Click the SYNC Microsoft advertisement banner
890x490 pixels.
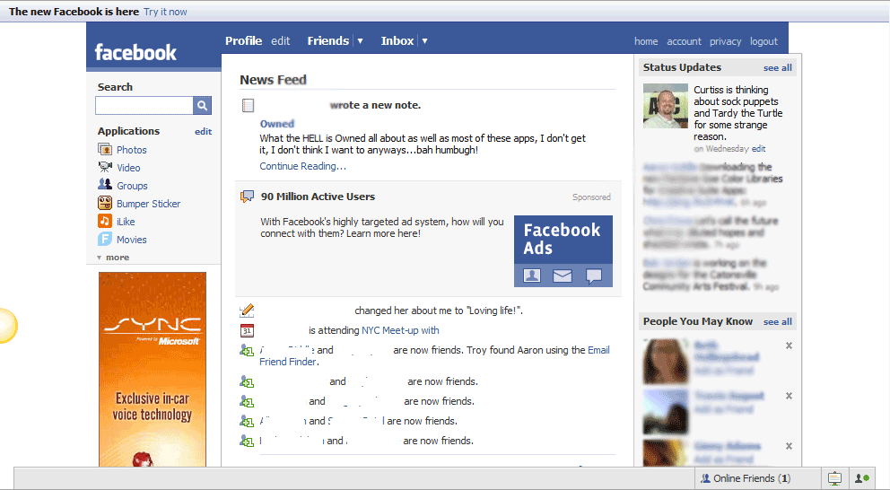[153, 369]
